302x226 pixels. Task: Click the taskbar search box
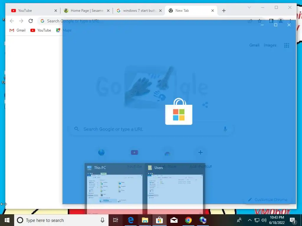tap(61, 220)
